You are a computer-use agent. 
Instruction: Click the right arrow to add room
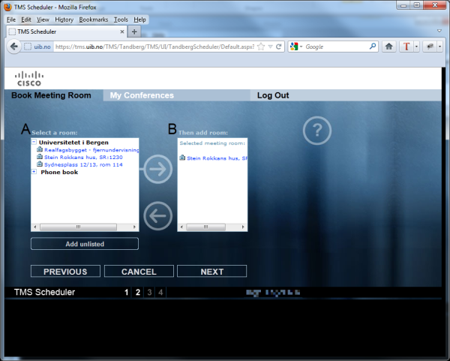coord(157,170)
